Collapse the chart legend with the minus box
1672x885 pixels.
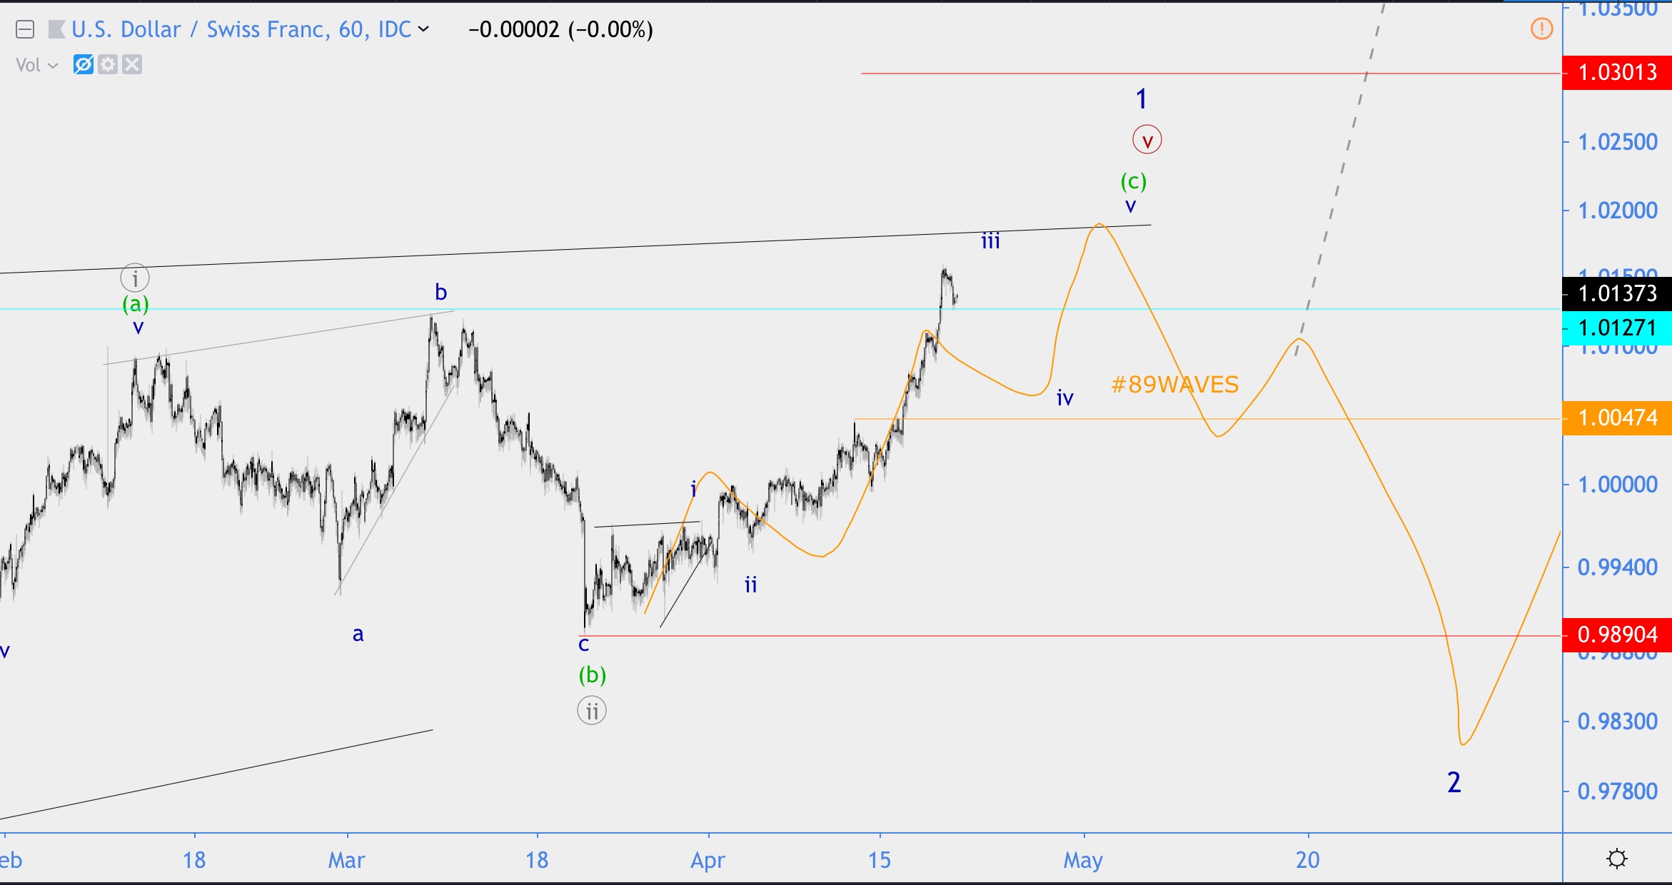coord(25,30)
